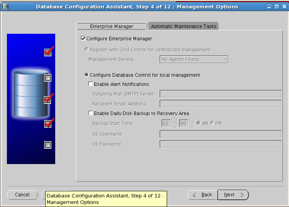Image resolution: width=289 pixels, height=207 pixels.
Task: Enable Daily Disk Backup to Recovery Area
Action: coord(90,113)
